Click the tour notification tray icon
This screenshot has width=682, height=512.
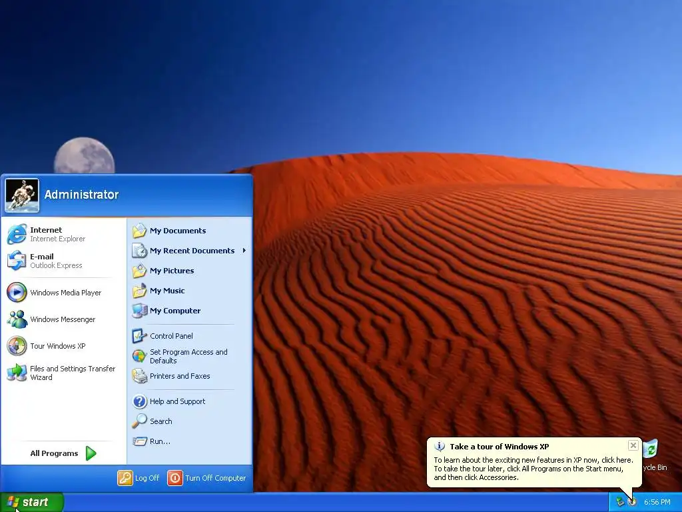pos(633,502)
